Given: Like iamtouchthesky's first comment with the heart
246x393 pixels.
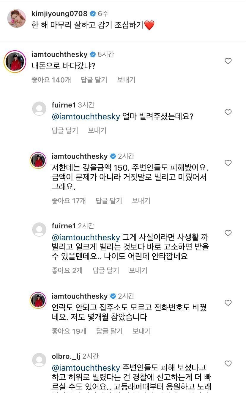Looking at the screenshot, I should coord(228,61).
